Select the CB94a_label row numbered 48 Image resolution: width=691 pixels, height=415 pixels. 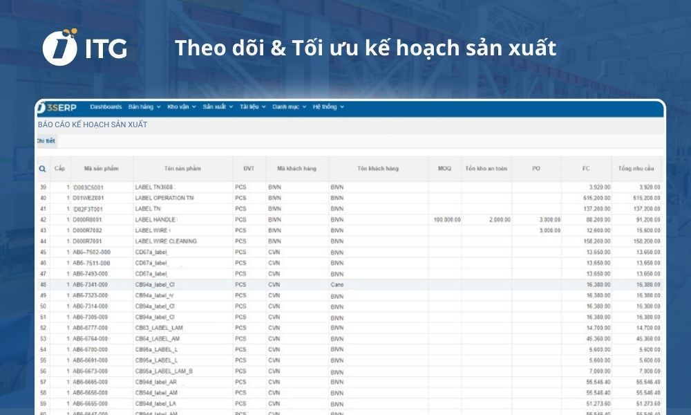(173, 285)
